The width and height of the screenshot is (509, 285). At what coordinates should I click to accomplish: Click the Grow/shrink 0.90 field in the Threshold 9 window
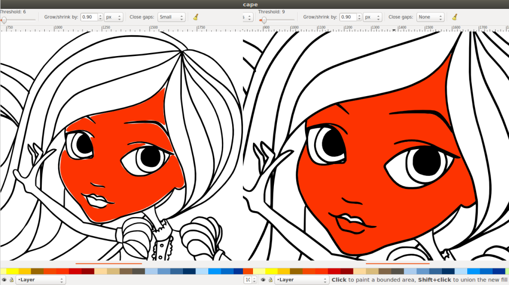click(x=348, y=17)
